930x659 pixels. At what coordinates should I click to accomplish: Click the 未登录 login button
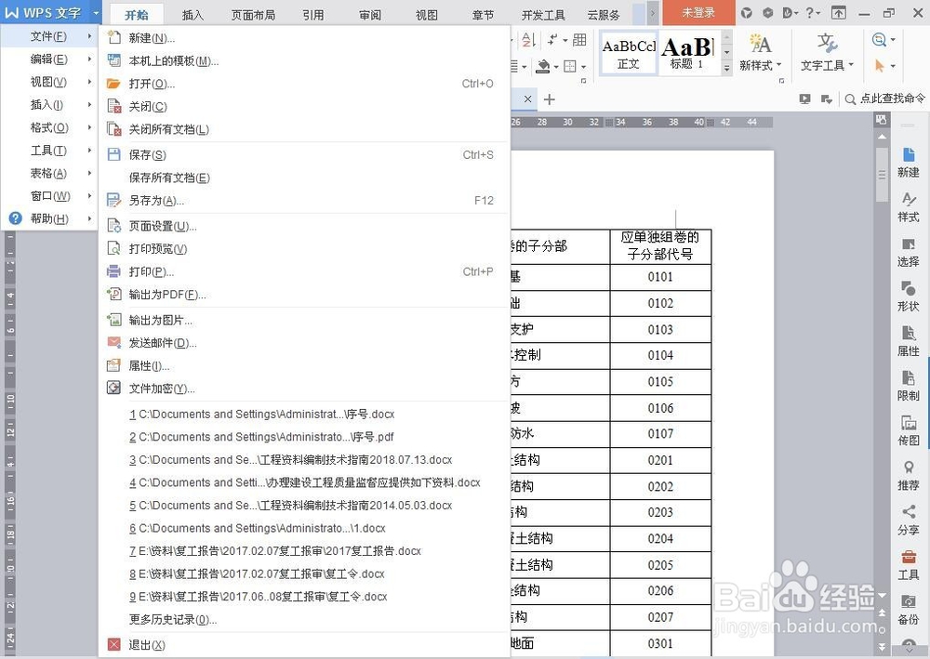[698, 14]
